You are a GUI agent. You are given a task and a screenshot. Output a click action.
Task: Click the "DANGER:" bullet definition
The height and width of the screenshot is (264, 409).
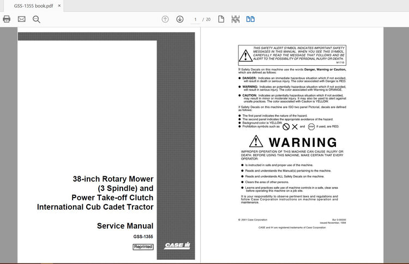click(292, 79)
